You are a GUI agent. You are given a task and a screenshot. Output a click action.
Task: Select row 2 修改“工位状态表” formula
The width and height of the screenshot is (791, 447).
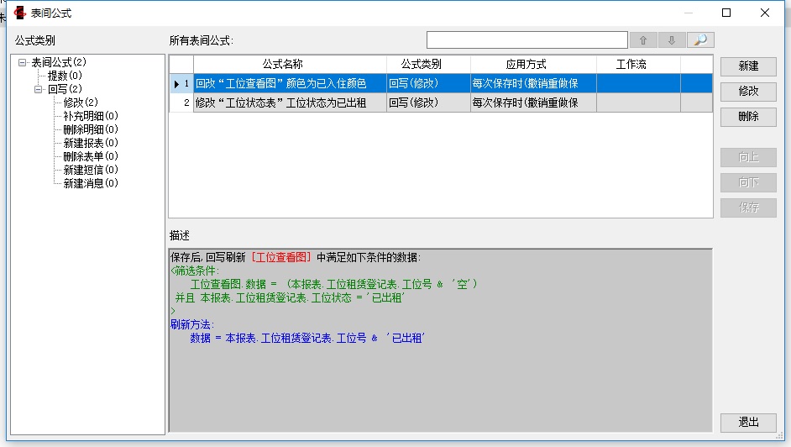click(x=280, y=103)
